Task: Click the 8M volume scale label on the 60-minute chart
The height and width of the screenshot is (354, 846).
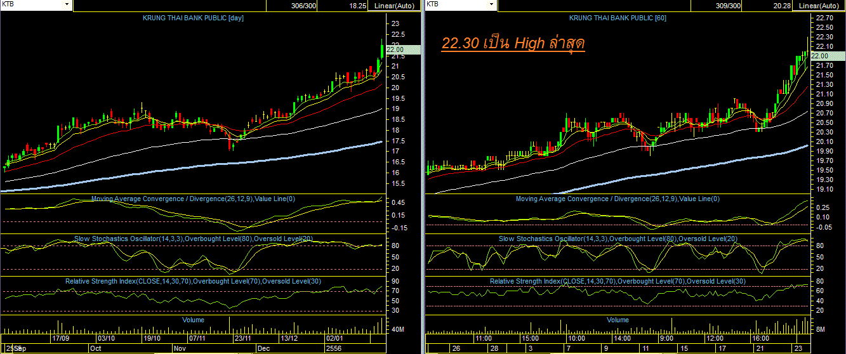Action: click(820, 329)
